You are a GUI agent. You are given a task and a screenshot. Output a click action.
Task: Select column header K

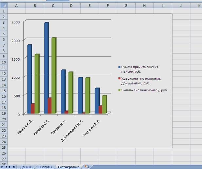[199, 6]
